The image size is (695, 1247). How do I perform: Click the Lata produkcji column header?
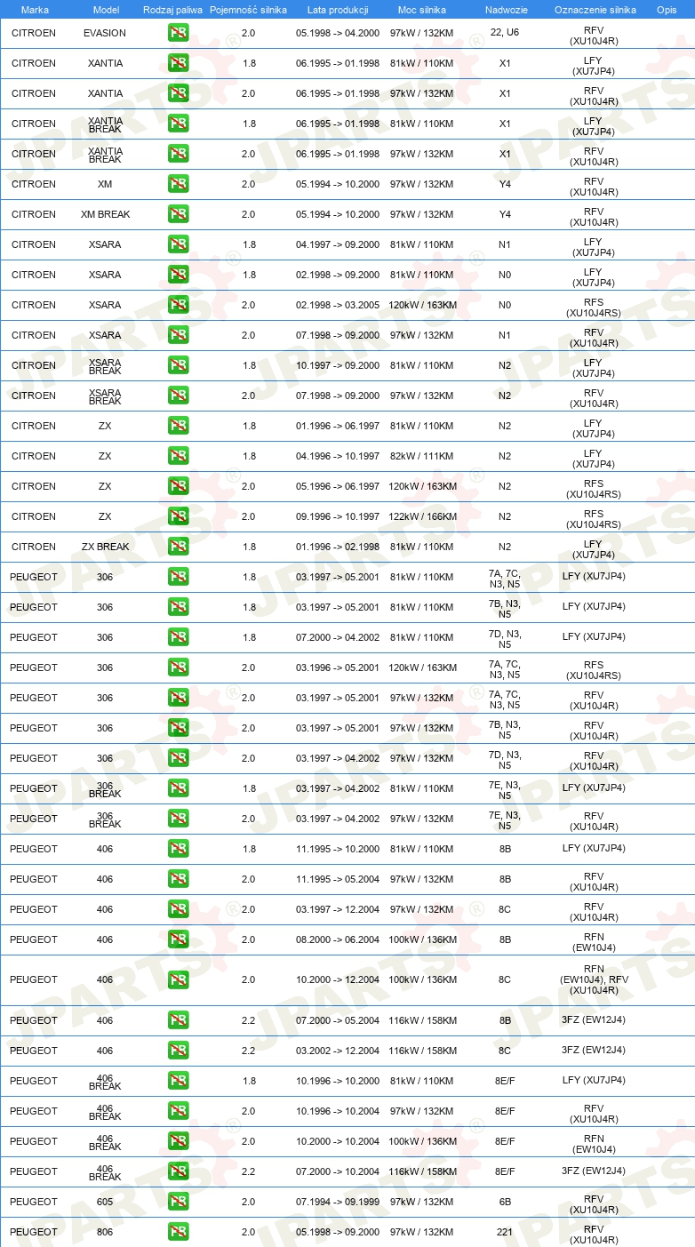[338, 10]
